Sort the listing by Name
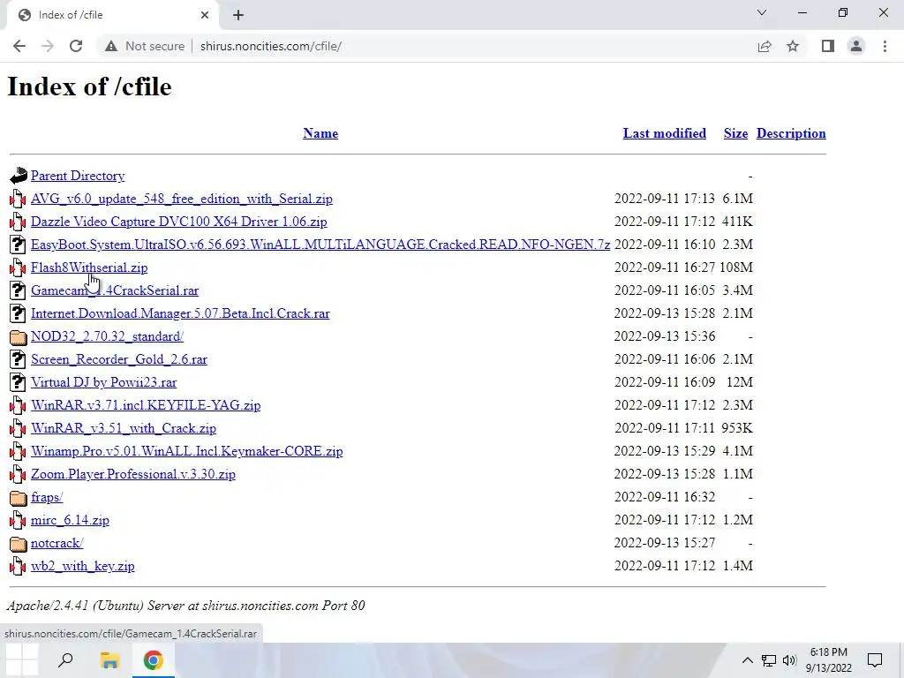Screen dimensions: 904x678 pyautogui.click(x=320, y=133)
